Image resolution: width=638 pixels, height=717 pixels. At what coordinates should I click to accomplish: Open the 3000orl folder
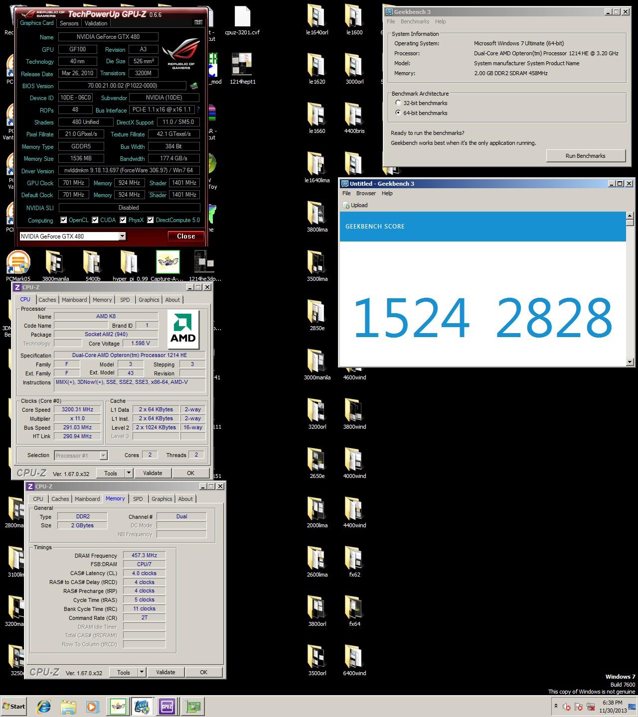pyautogui.click(x=354, y=69)
